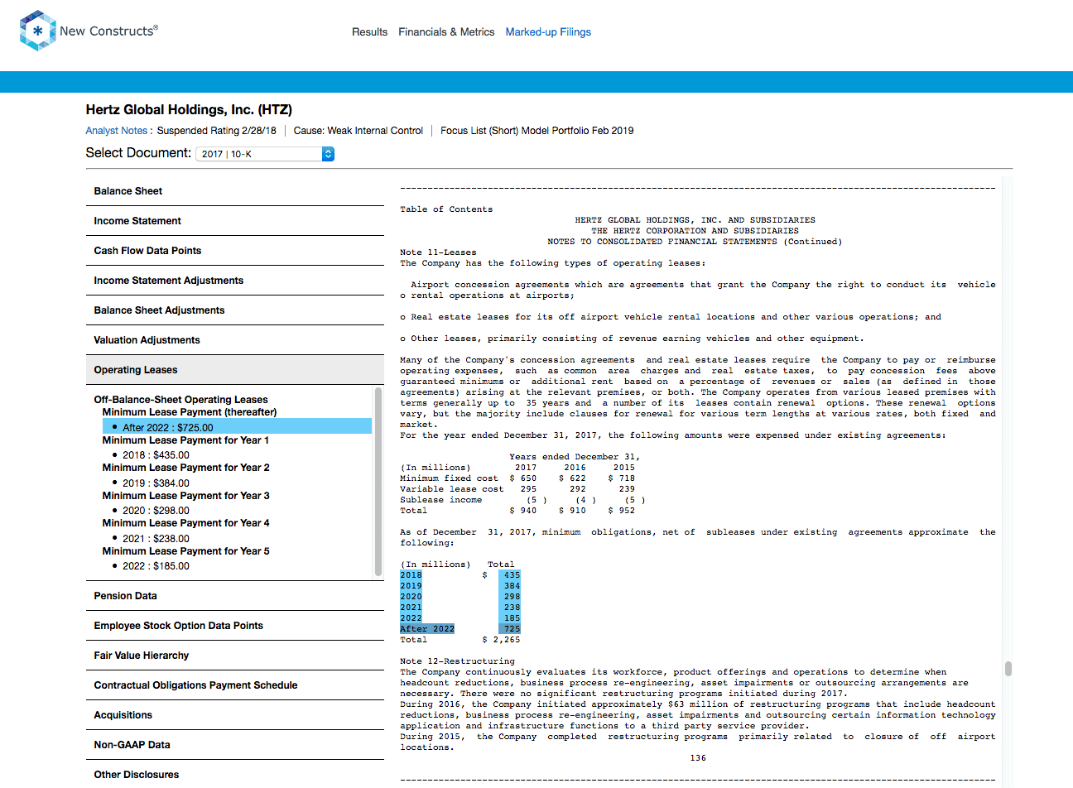Click the highlighted 384 value in the filing
The height and width of the screenshot is (788, 1073).
tap(512, 586)
